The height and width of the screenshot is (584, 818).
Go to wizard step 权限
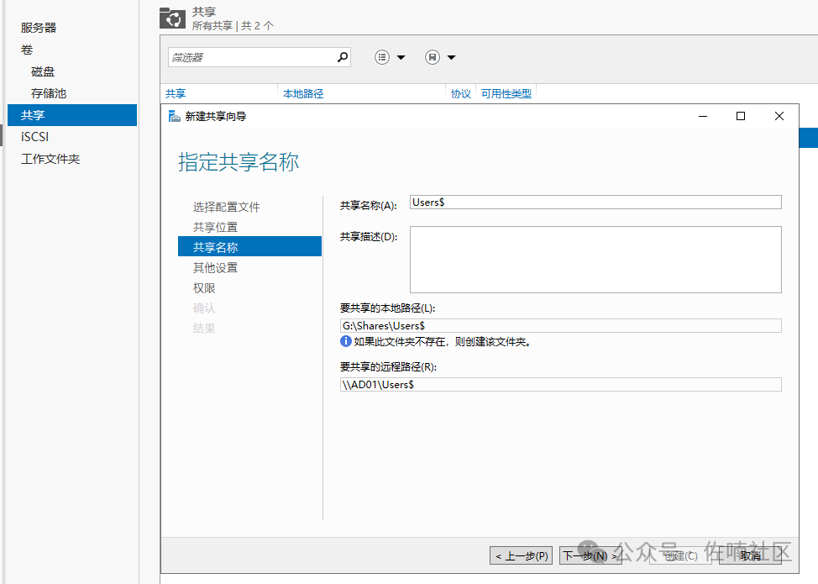tap(204, 288)
